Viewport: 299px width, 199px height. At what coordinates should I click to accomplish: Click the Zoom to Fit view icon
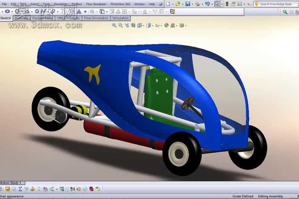coord(114,25)
